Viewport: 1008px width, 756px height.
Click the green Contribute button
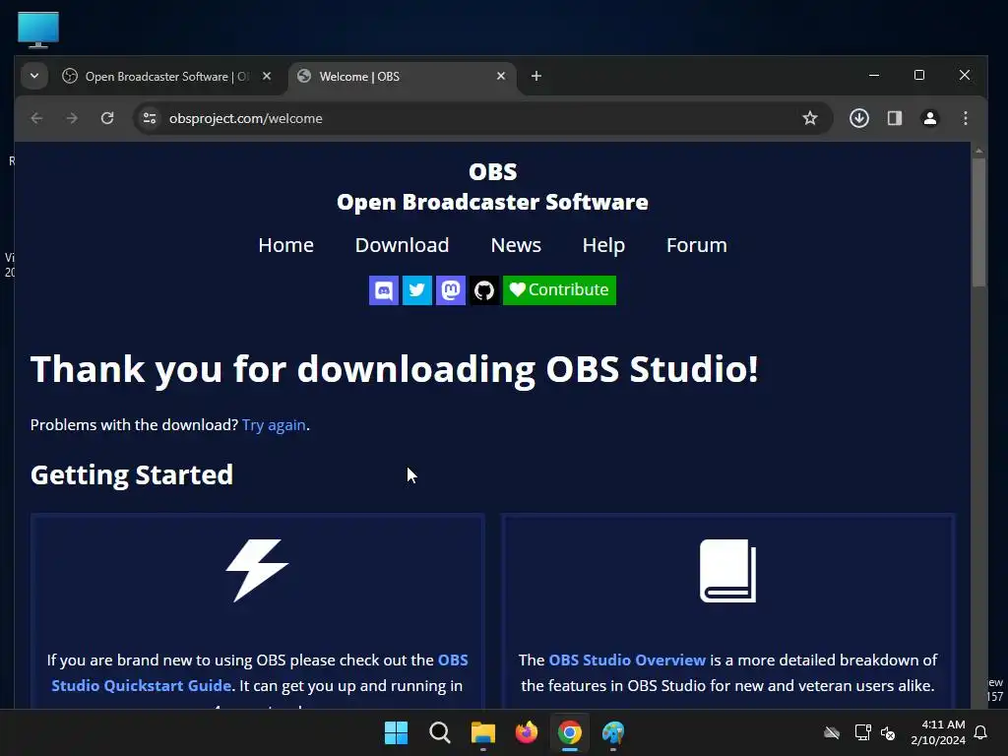[x=559, y=290]
